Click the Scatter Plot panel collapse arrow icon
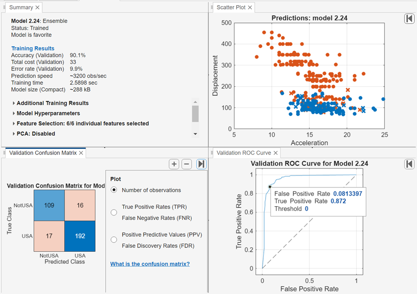The width and height of the screenshot is (417, 294). click(409, 18)
